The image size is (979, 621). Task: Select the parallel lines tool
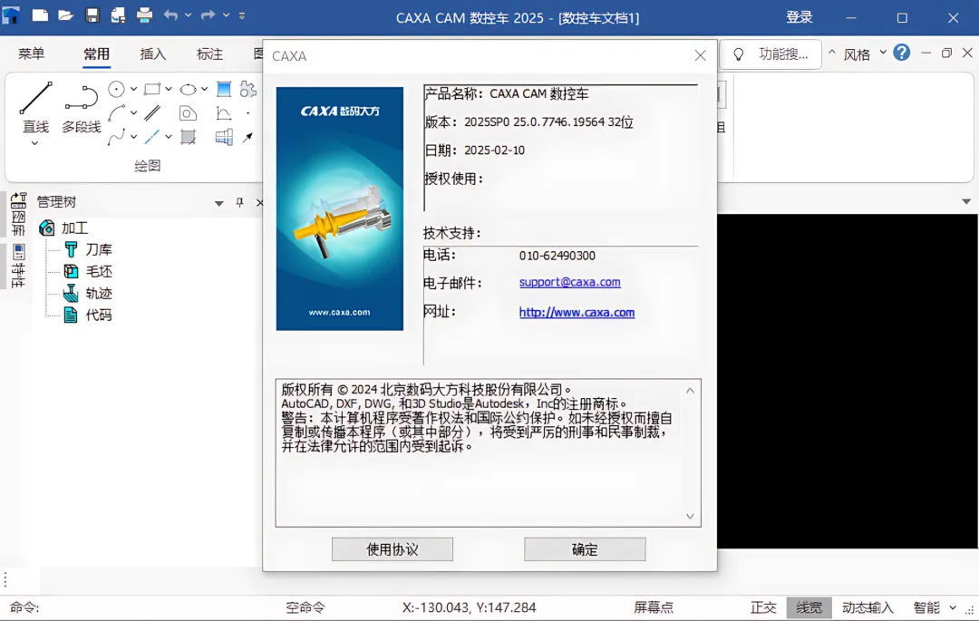(151, 113)
